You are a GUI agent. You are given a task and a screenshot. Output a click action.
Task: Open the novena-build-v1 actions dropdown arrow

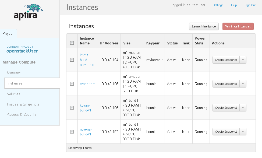click(243, 132)
